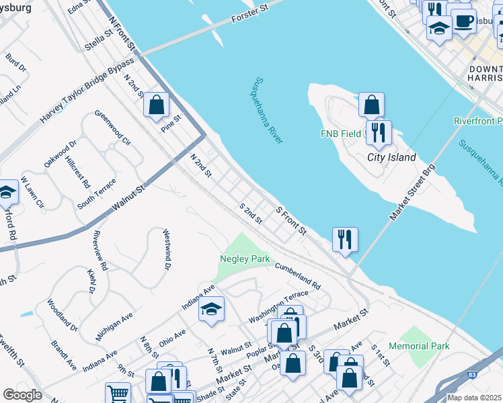Select the coffee cup marker in downtown Harrisburg
Screen dimensions: 503x403
pyautogui.click(x=463, y=22)
